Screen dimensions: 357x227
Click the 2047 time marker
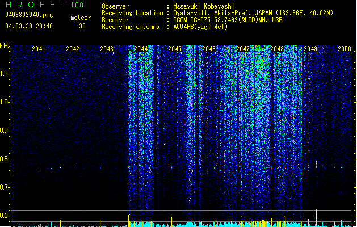point(243,49)
